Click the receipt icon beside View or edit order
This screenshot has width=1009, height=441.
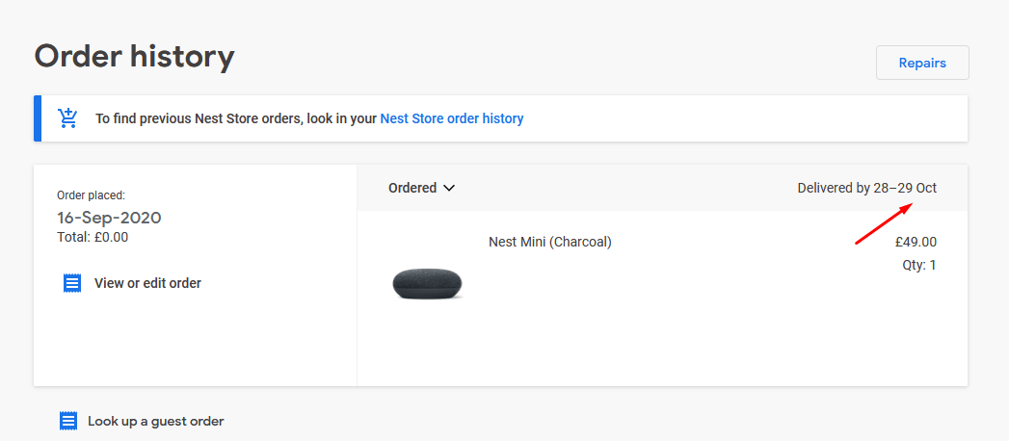click(x=72, y=283)
